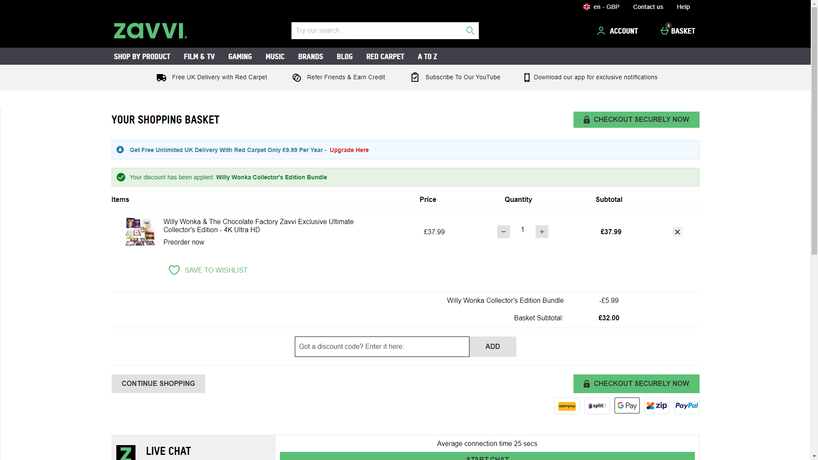
Task: Select the PayPal payment icon
Action: (x=687, y=406)
